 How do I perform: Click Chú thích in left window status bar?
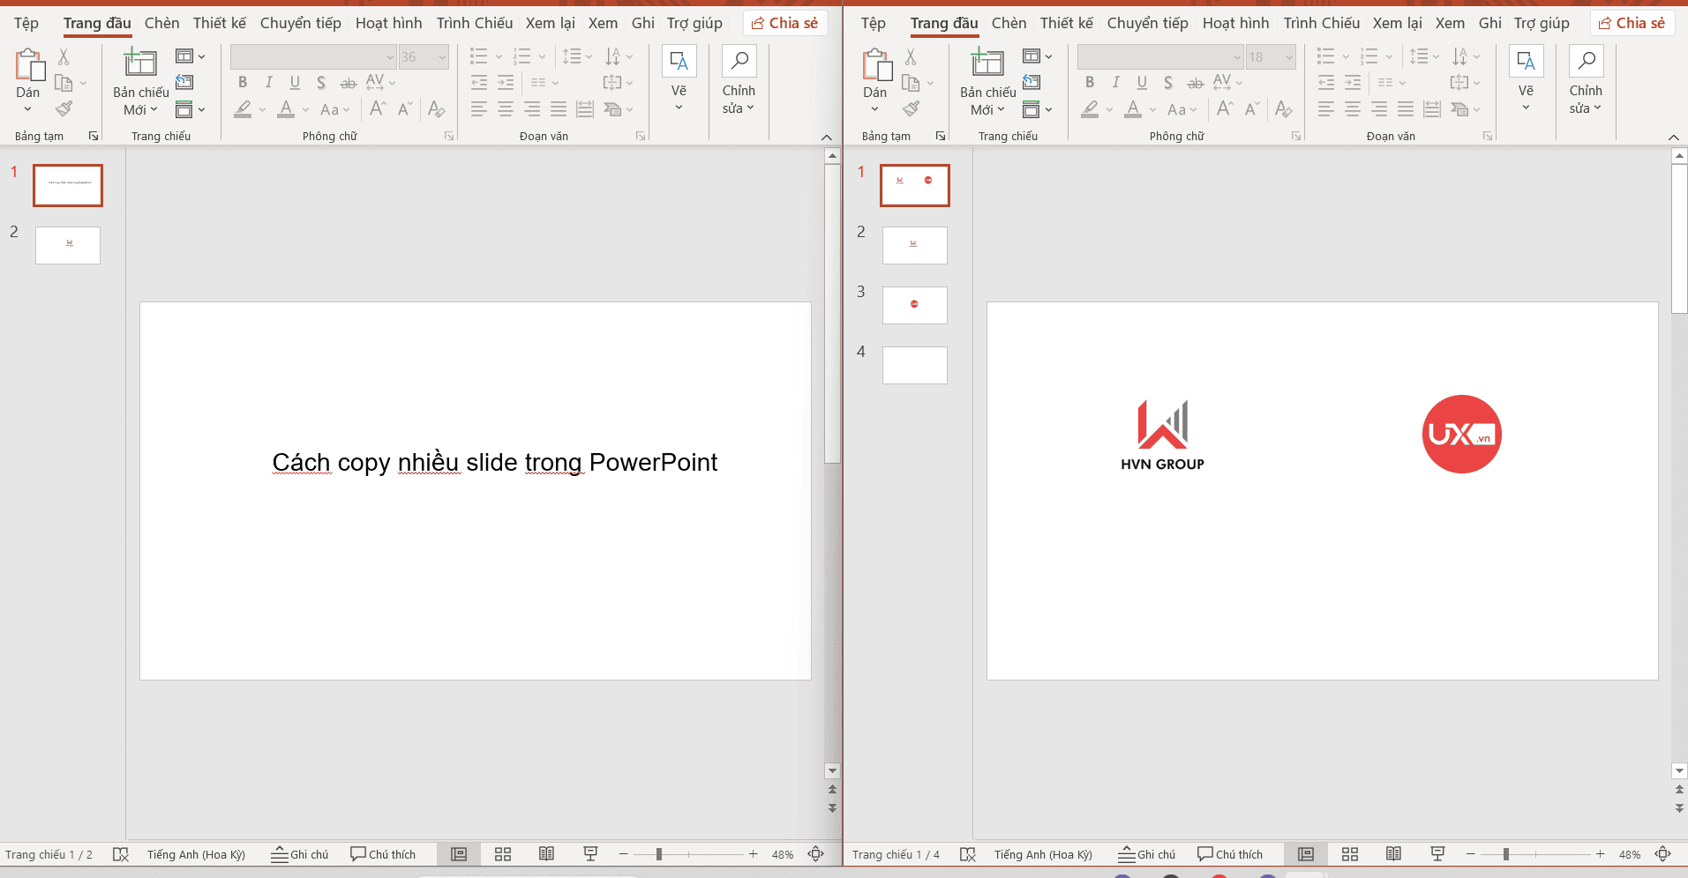[x=383, y=854]
